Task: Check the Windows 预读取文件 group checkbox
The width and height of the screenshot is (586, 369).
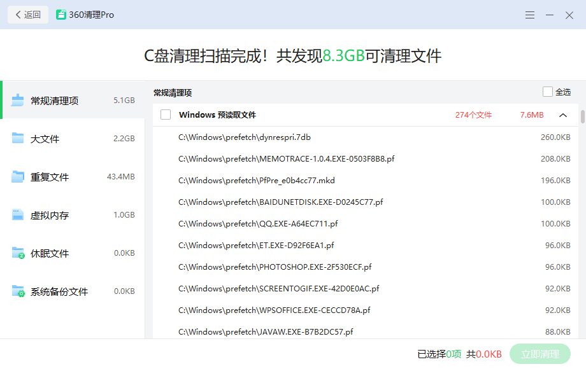Action: coord(165,115)
